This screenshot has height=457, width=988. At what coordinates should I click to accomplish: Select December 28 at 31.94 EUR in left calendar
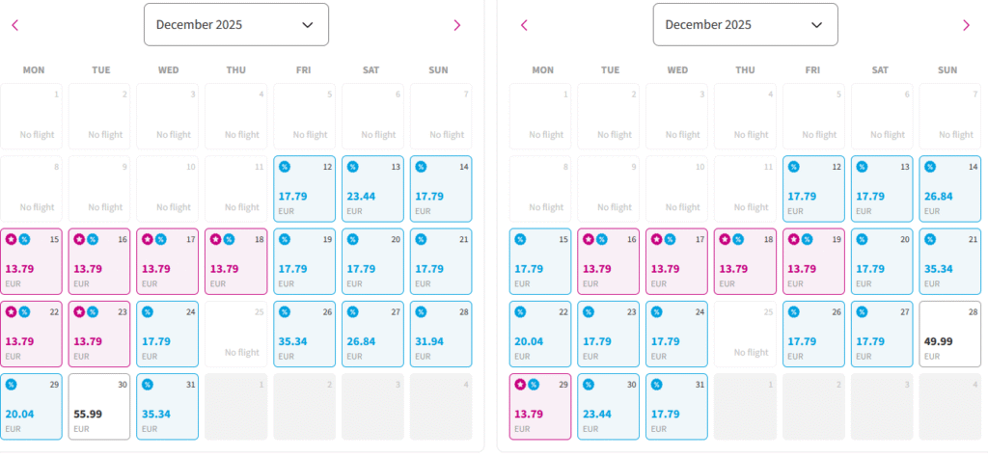[440, 333]
